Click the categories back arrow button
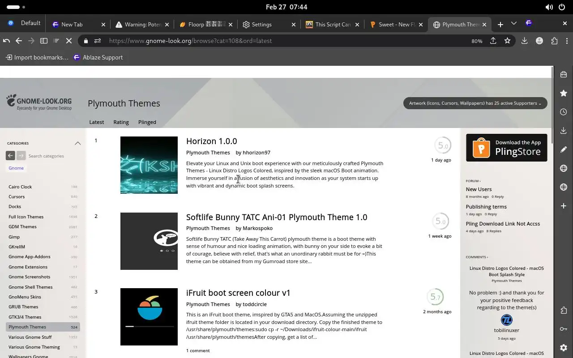Screen dimensions: 573x358 point(10,156)
